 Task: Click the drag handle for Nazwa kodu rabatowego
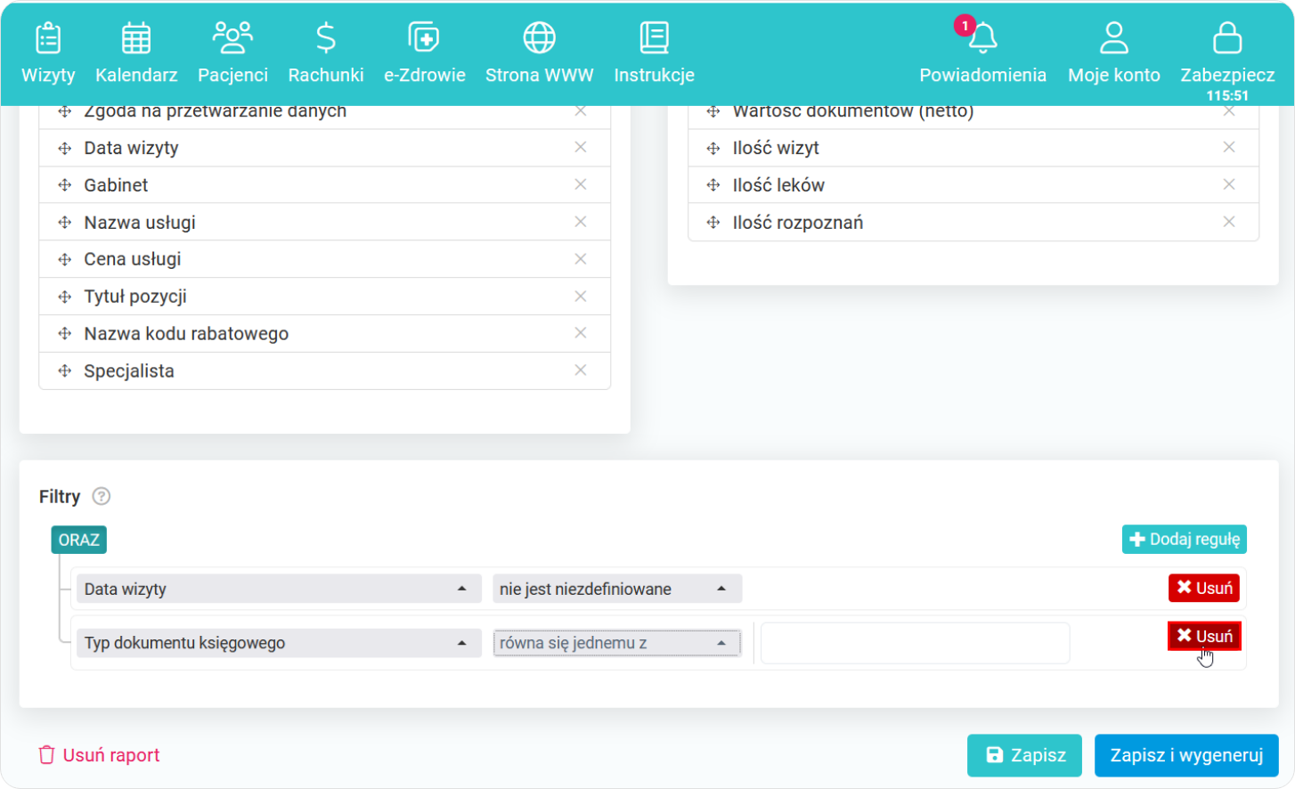[x=65, y=334]
